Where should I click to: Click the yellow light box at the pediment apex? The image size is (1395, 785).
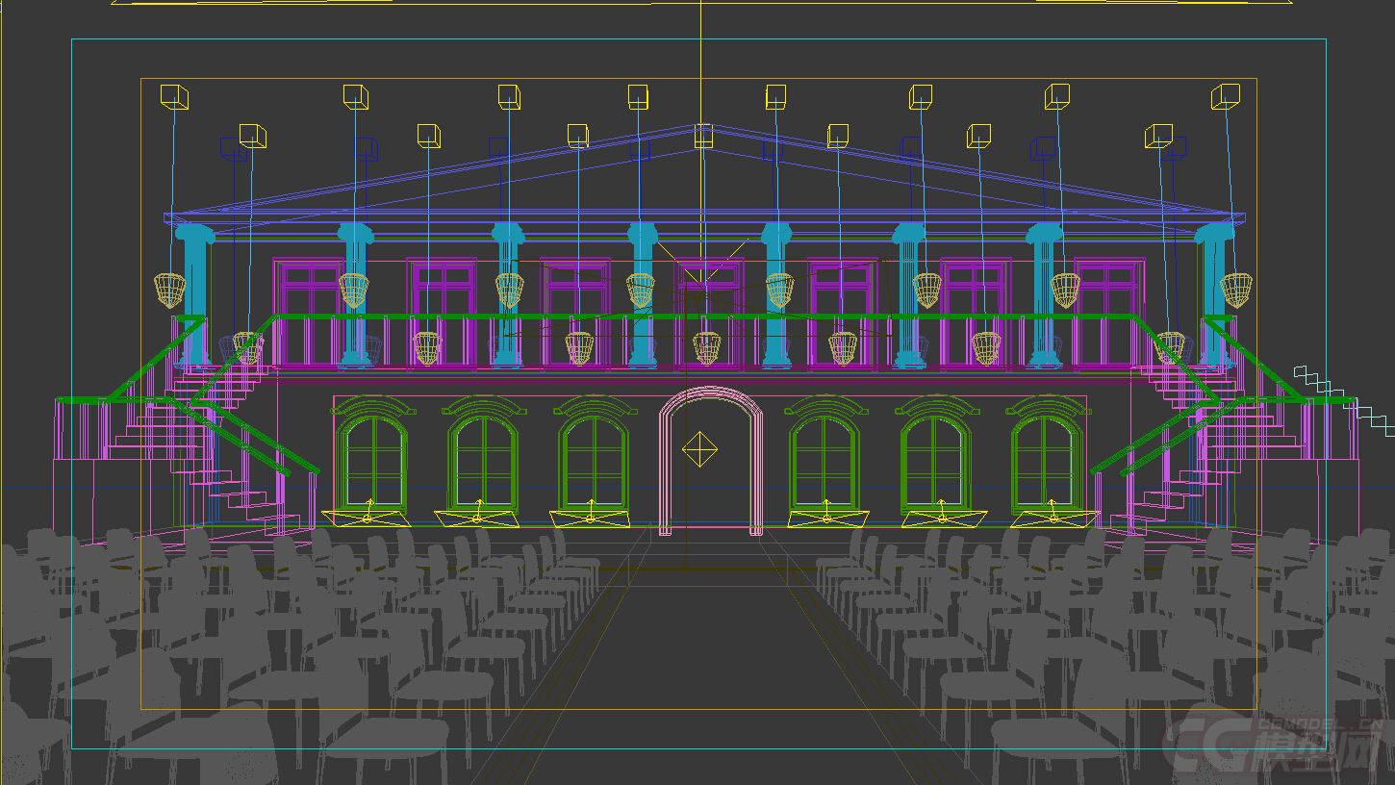coord(703,135)
